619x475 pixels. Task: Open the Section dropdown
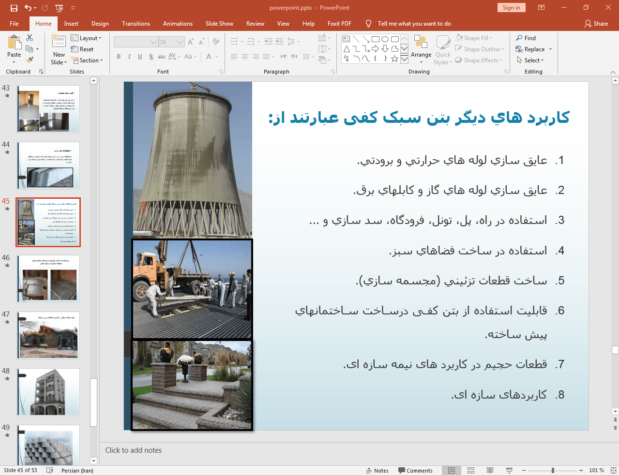(x=87, y=60)
